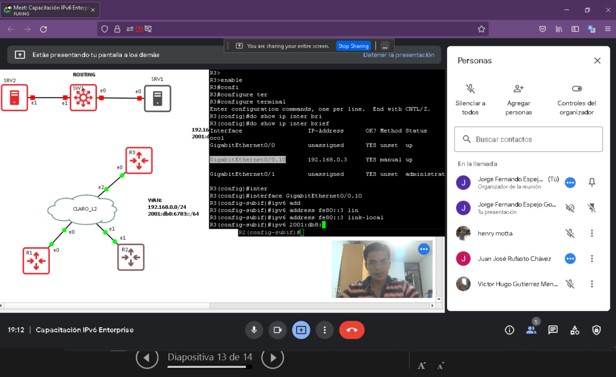Expand options for Juan José Rufasto Chávez

[x=592, y=258]
